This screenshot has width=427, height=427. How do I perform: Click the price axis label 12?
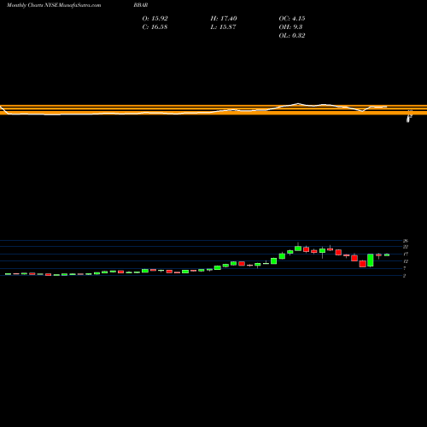coord(406,261)
